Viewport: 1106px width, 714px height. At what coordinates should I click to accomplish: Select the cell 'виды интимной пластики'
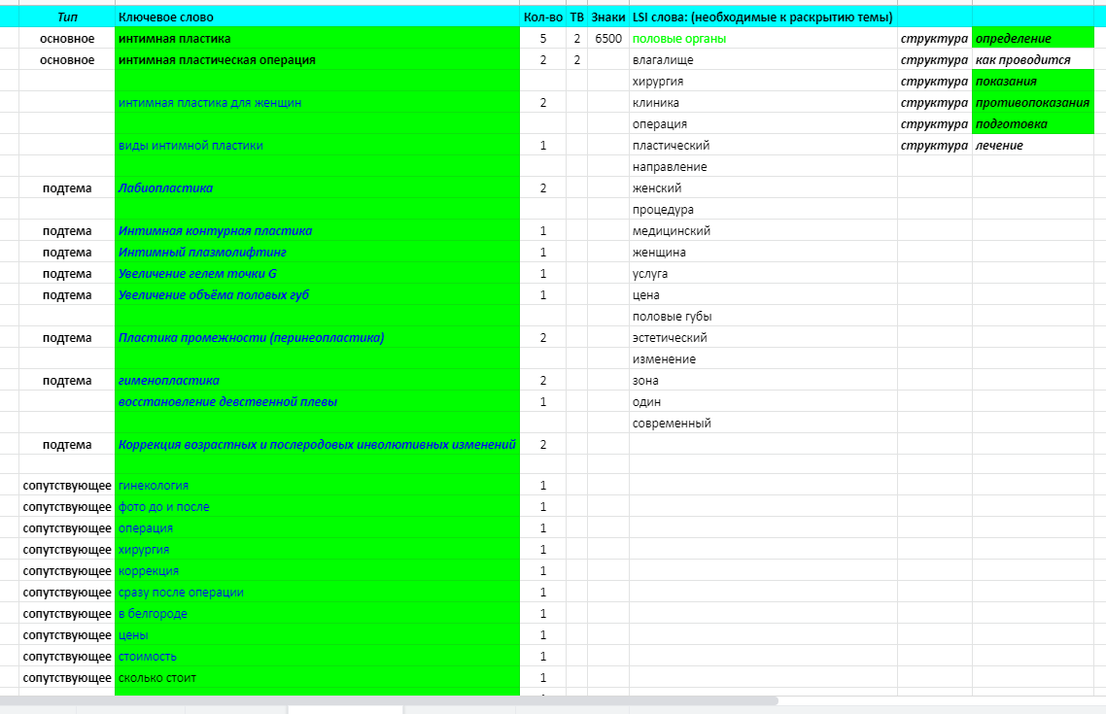pos(317,145)
